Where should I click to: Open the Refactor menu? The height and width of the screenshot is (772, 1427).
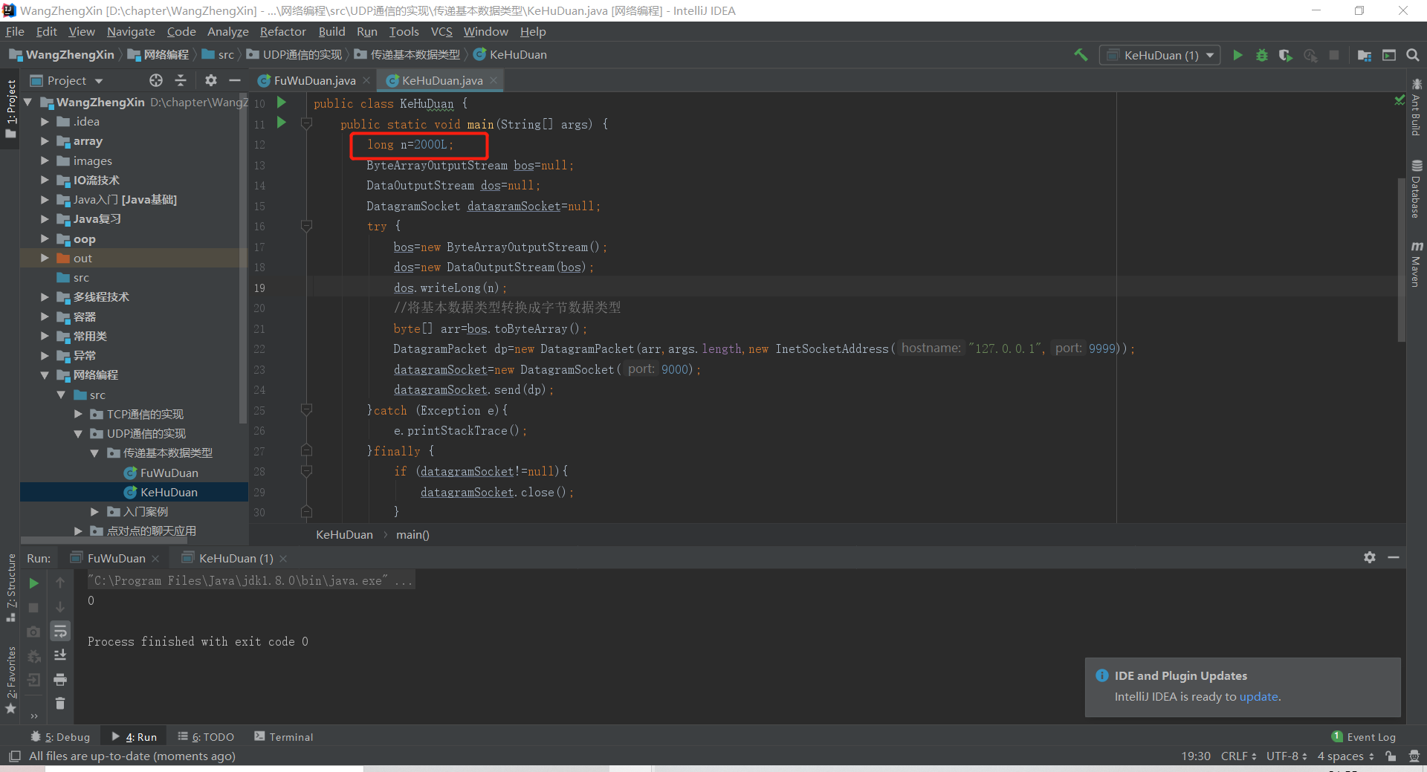click(282, 32)
